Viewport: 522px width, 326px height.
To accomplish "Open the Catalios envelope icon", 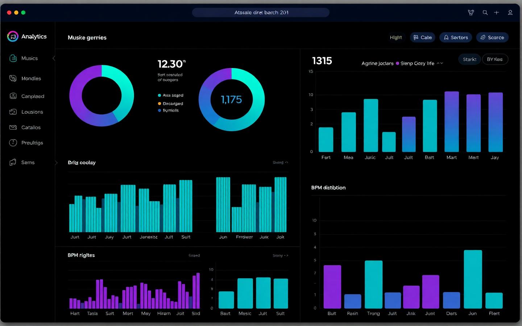I will coord(13,128).
